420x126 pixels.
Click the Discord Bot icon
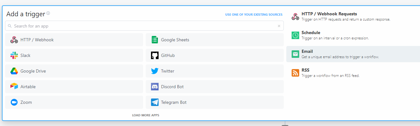[x=154, y=87]
